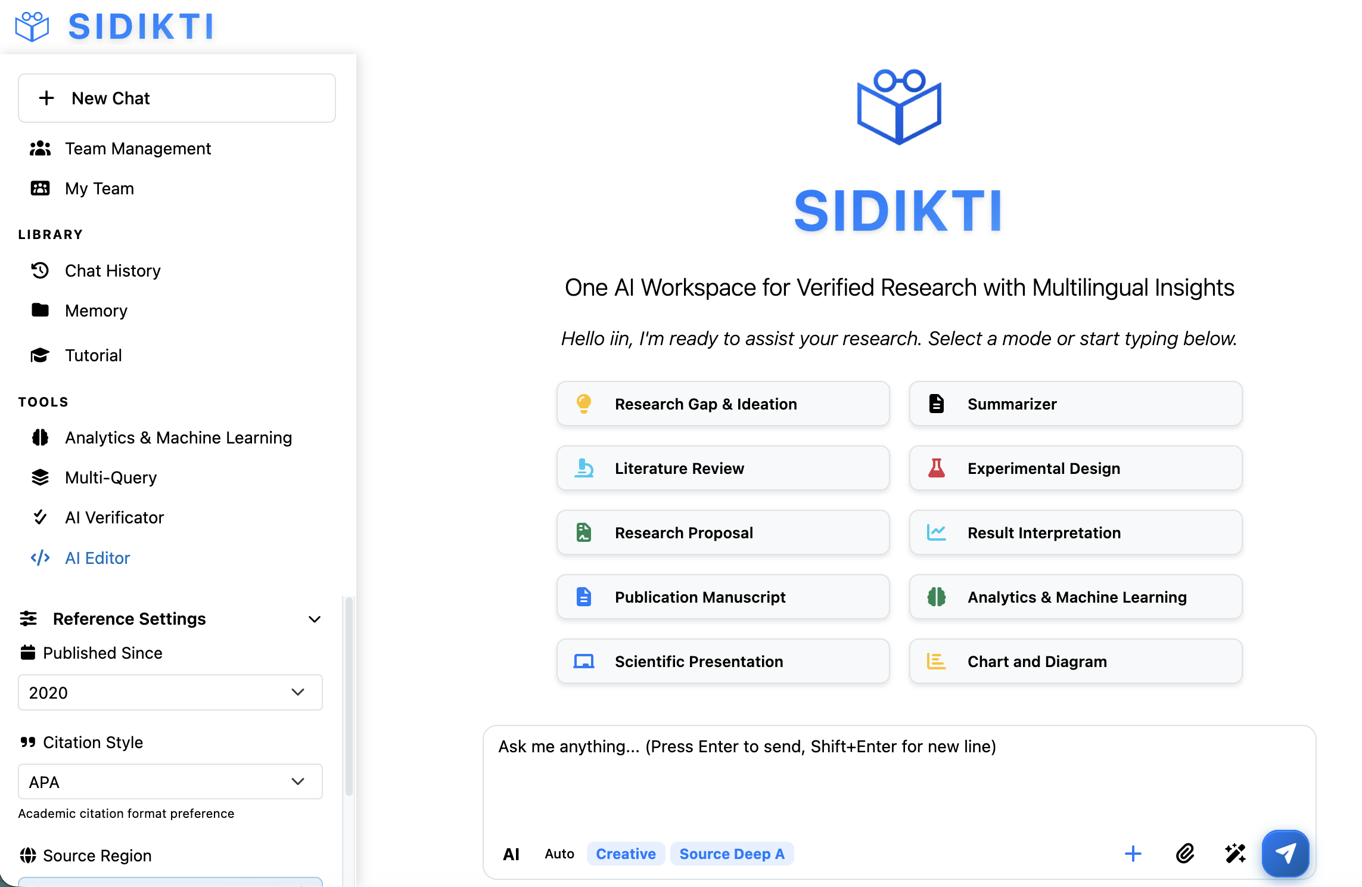This screenshot has height=887, width=1362.
Task: Click the microscope icon on Literature Review
Action: 584,468
